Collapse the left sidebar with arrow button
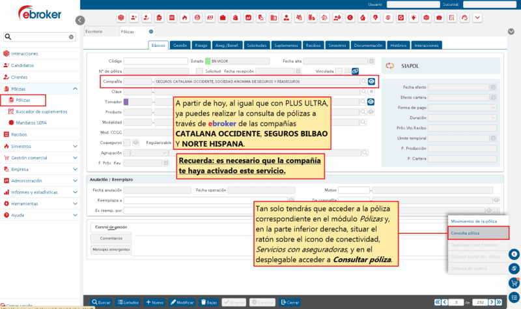521x309 pixels. [80, 20]
